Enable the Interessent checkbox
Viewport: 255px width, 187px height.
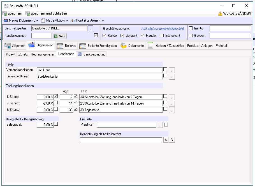click(x=162, y=36)
